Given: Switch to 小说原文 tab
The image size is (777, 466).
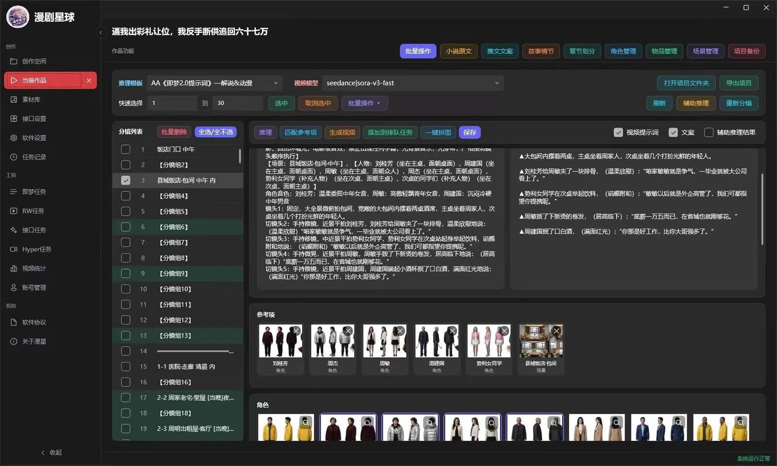Looking at the screenshot, I should click(459, 51).
